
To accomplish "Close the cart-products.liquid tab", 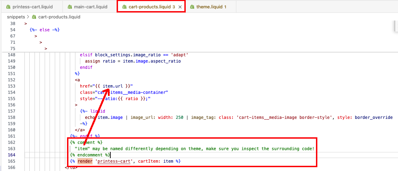I will 180,7.
